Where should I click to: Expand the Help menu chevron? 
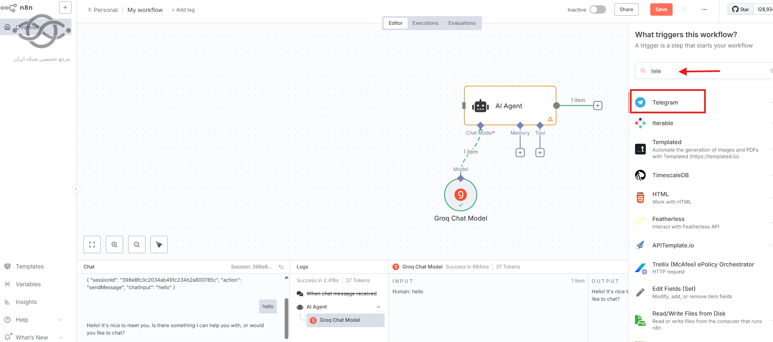coord(61,320)
